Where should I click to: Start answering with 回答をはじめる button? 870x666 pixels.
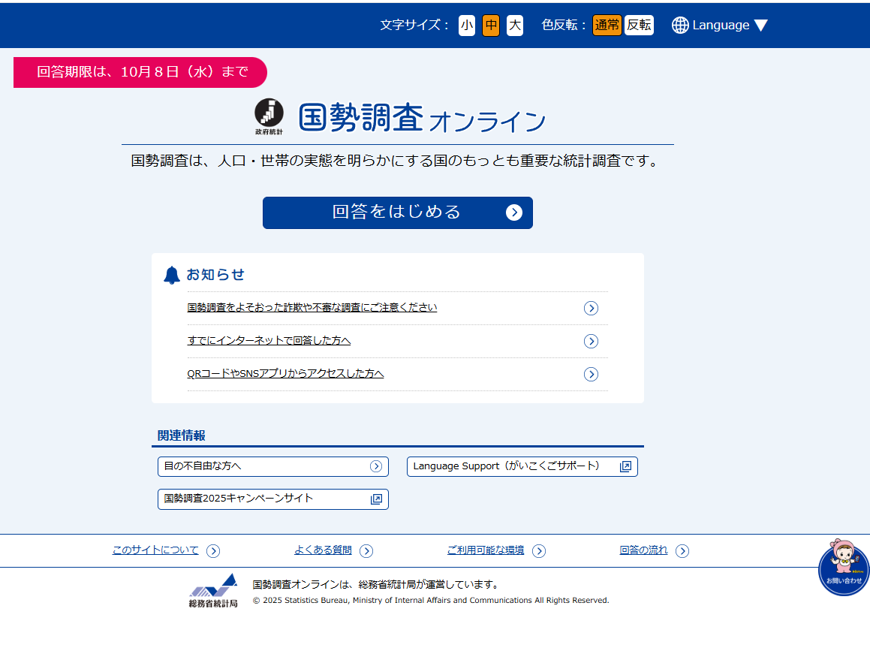tap(398, 212)
